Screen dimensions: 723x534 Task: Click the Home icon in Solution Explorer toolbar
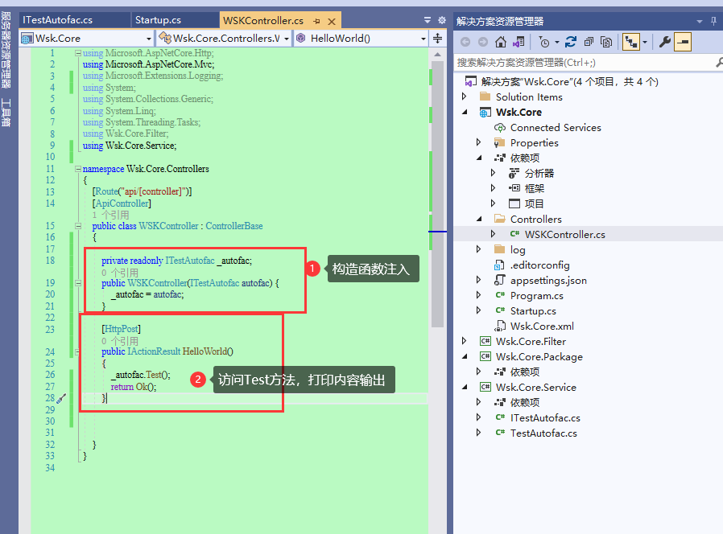500,43
